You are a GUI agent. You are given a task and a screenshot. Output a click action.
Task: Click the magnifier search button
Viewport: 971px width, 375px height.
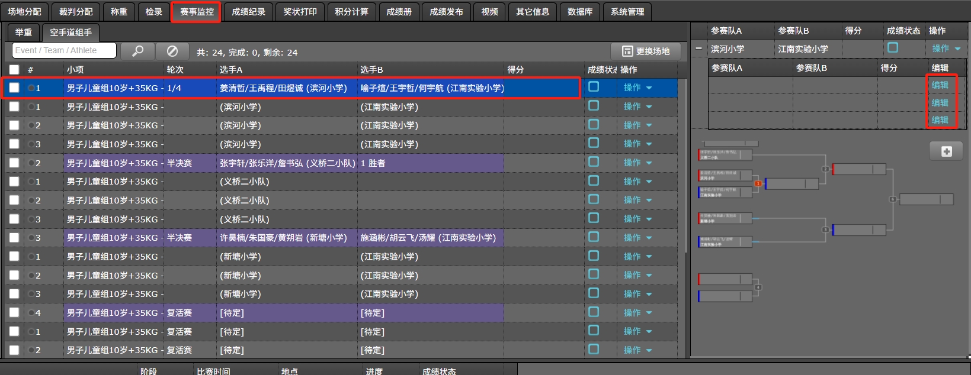point(137,51)
